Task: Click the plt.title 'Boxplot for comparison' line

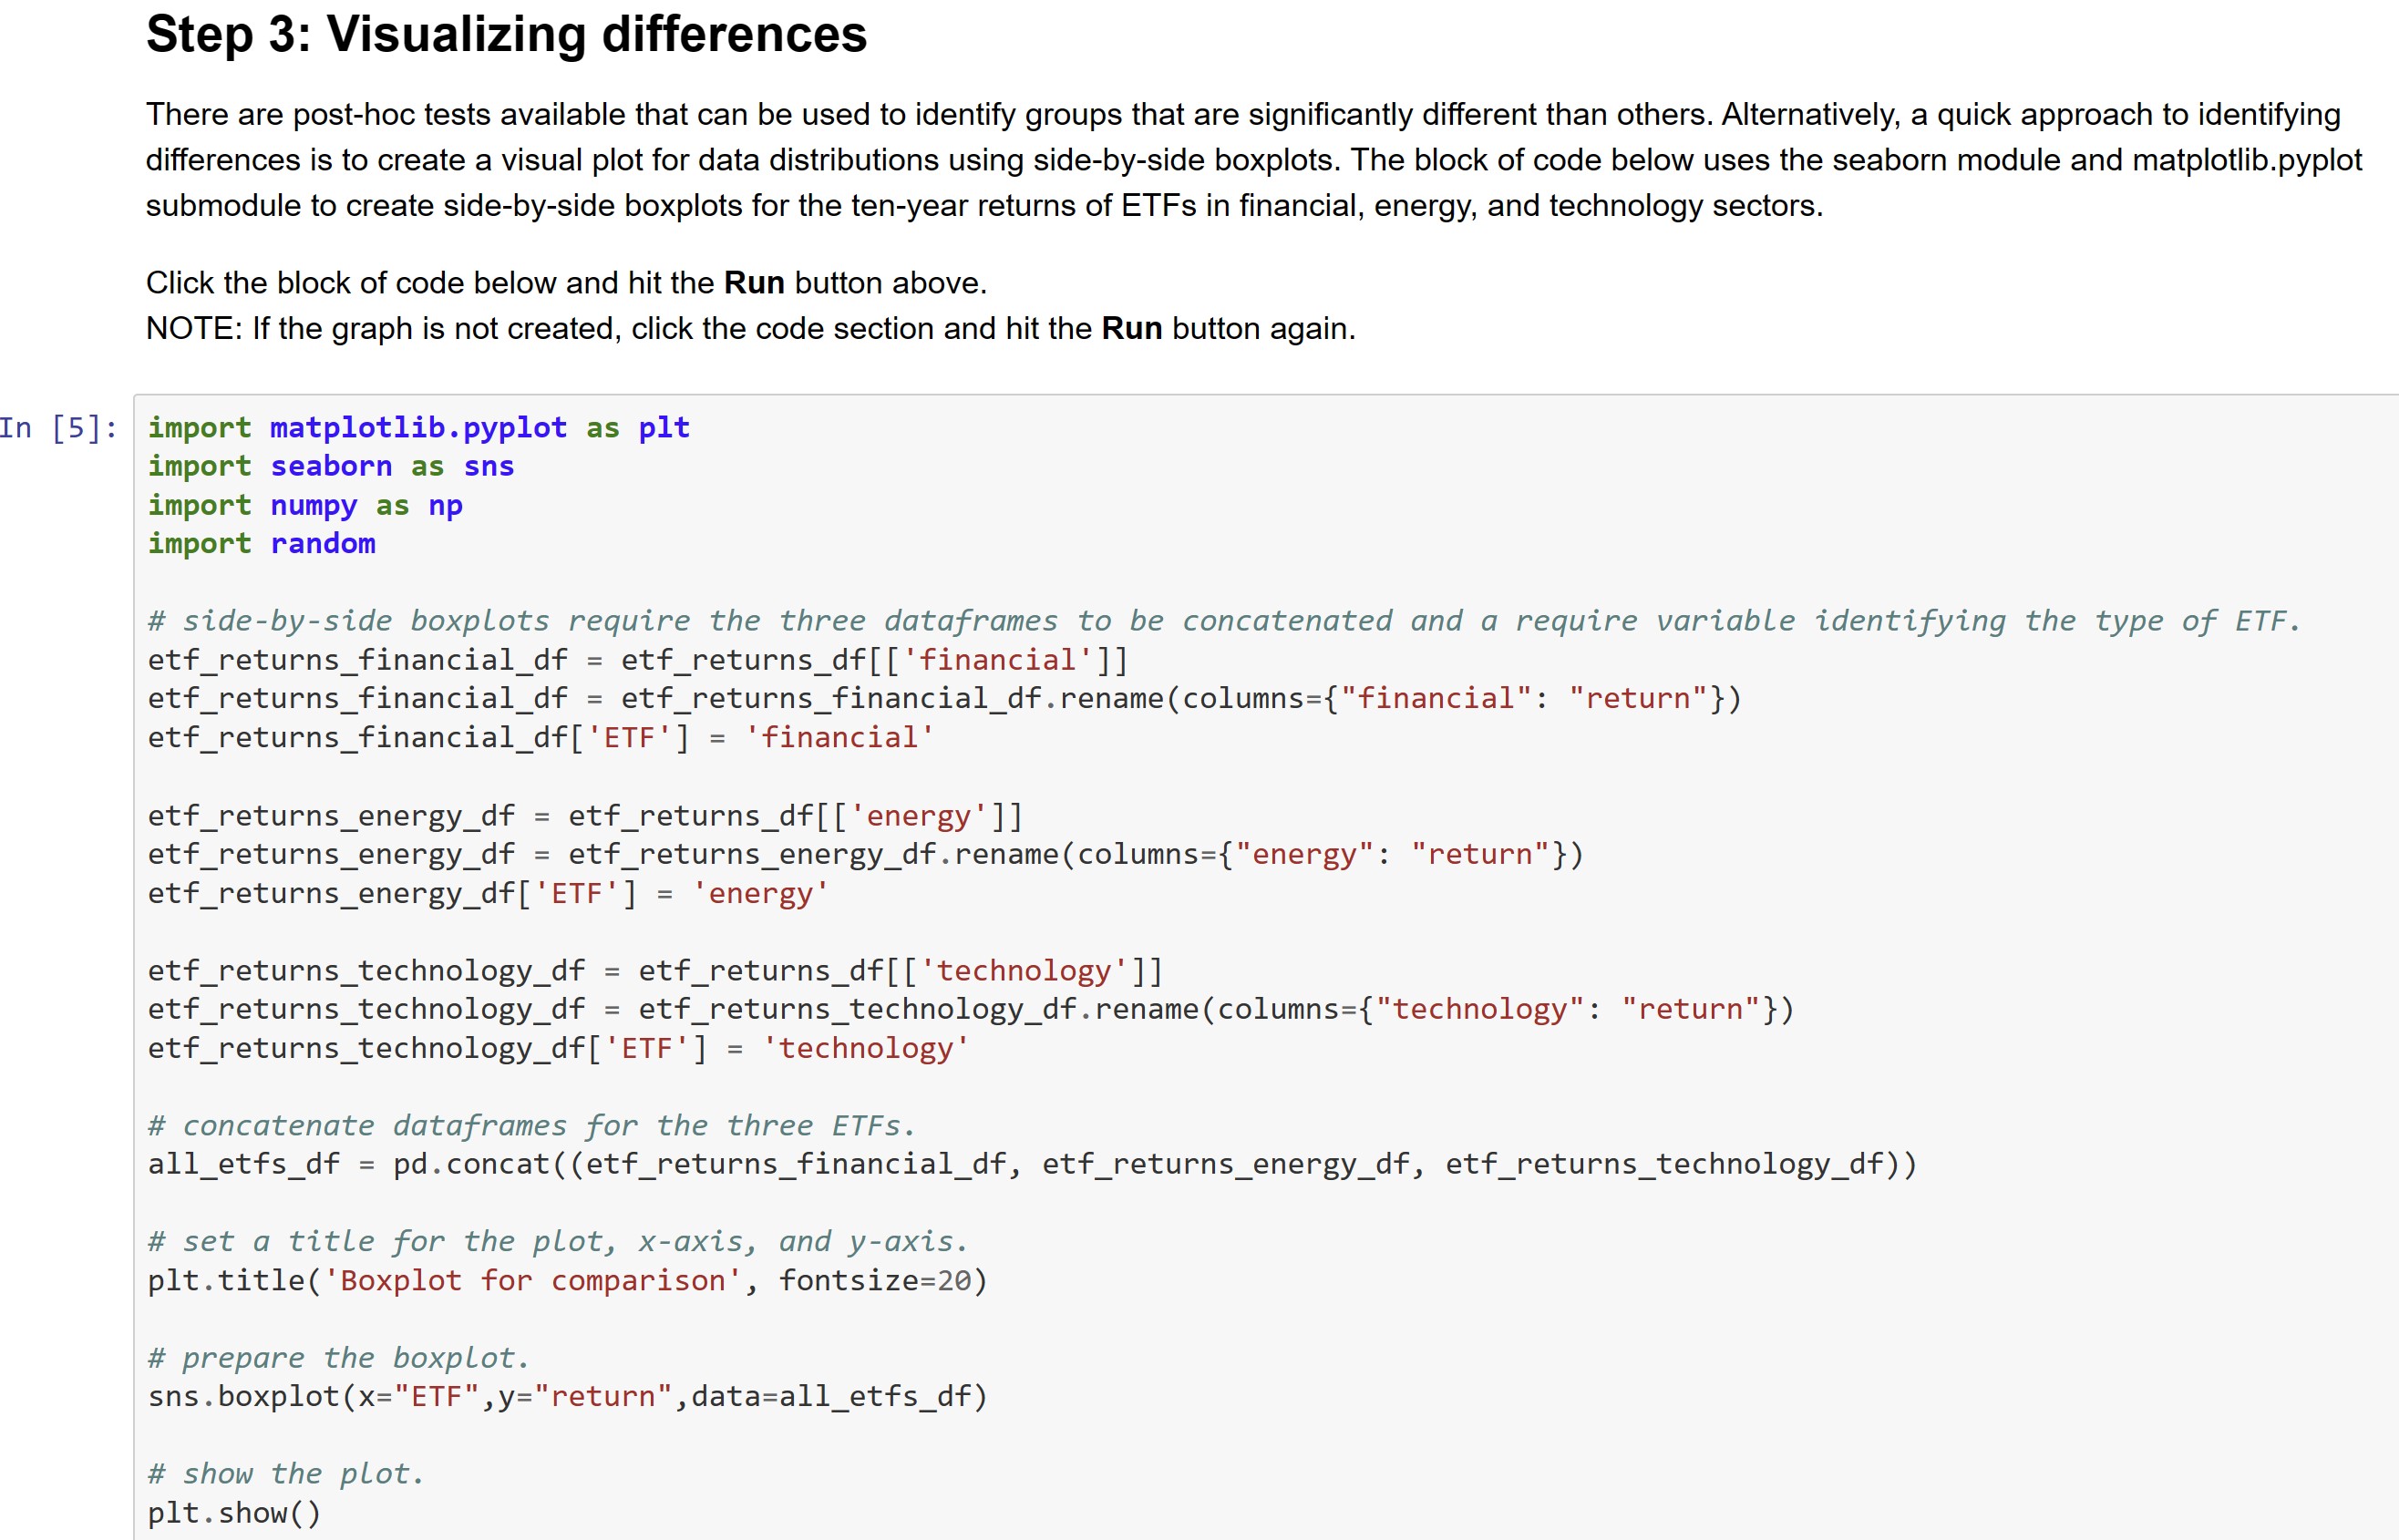Action: coord(567,1281)
